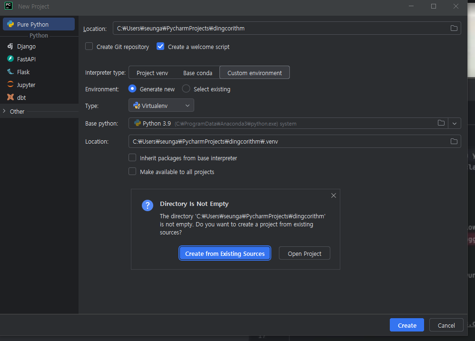Image resolution: width=475 pixels, height=341 pixels.
Task: Maximize the New Project window
Action: point(434,6)
